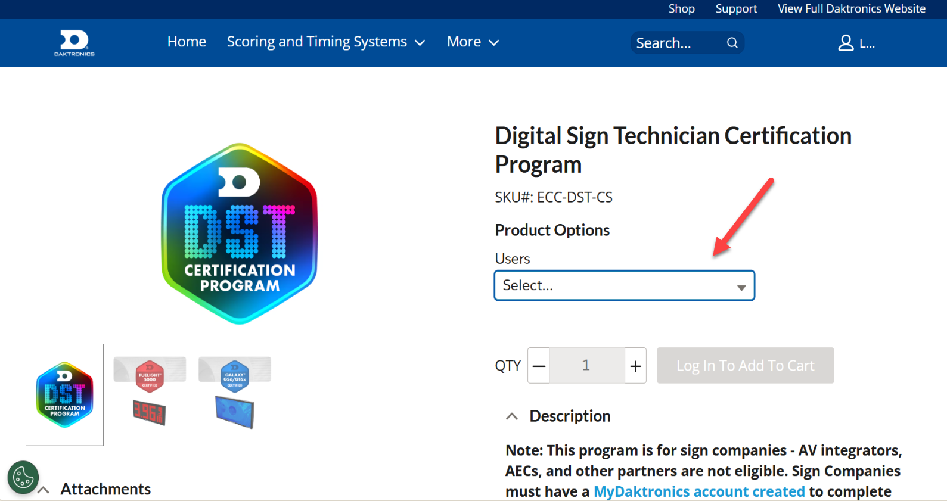Collapse the Description section chevron
This screenshot has width=947, height=501.
[x=512, y=416]
